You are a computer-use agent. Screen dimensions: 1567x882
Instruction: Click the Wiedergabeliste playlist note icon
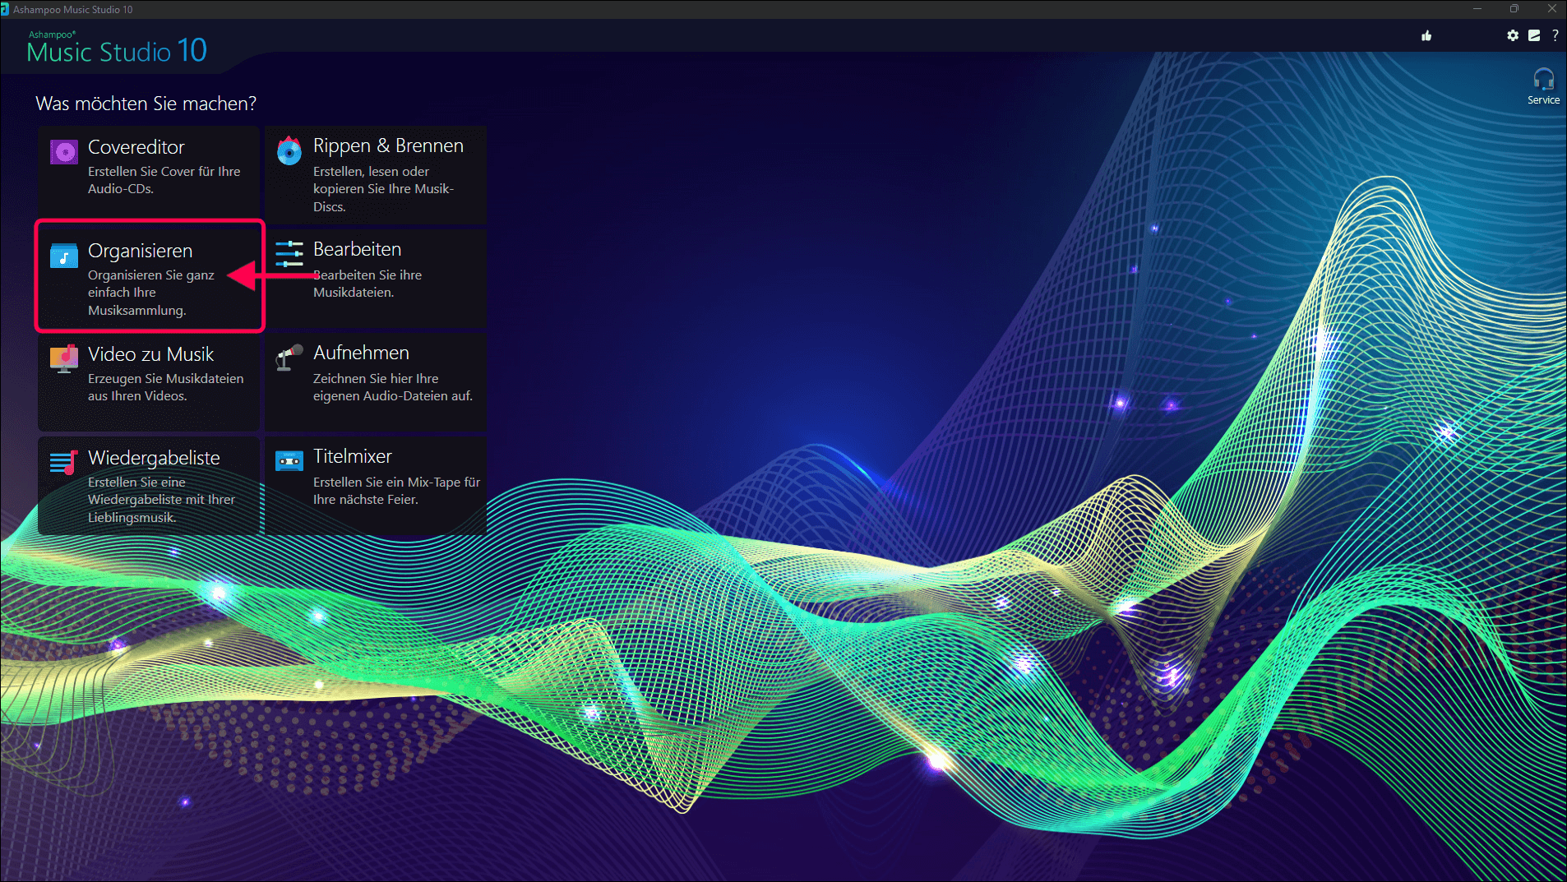(x=64, y=462)
